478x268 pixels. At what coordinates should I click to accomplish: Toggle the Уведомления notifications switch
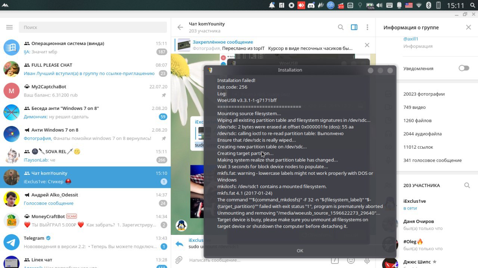pos(464,68)
